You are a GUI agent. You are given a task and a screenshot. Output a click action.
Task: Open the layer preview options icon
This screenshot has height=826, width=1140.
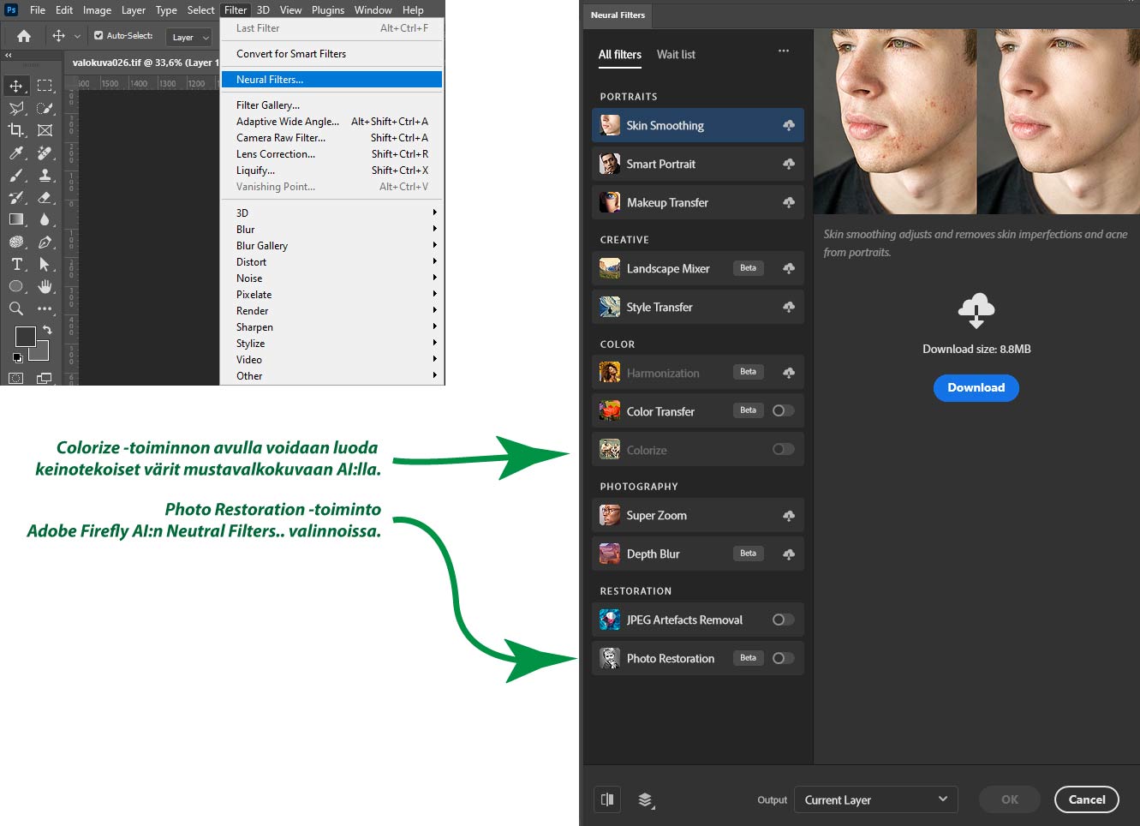point(646,800)
